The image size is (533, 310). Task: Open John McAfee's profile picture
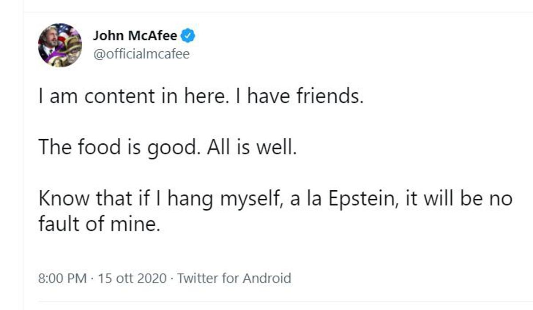click(x=60, y=45)
